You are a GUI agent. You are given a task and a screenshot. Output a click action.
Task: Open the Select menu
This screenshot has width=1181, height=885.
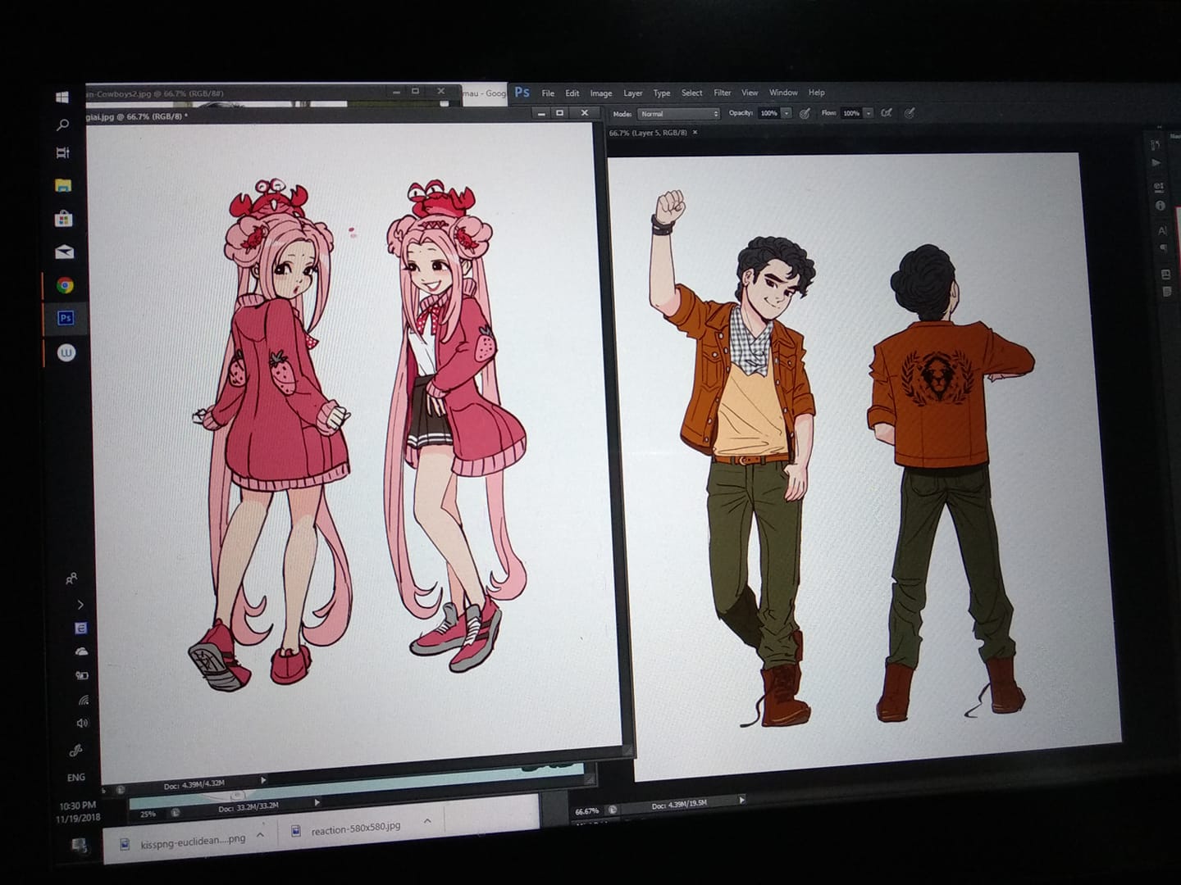click(692, 93)
